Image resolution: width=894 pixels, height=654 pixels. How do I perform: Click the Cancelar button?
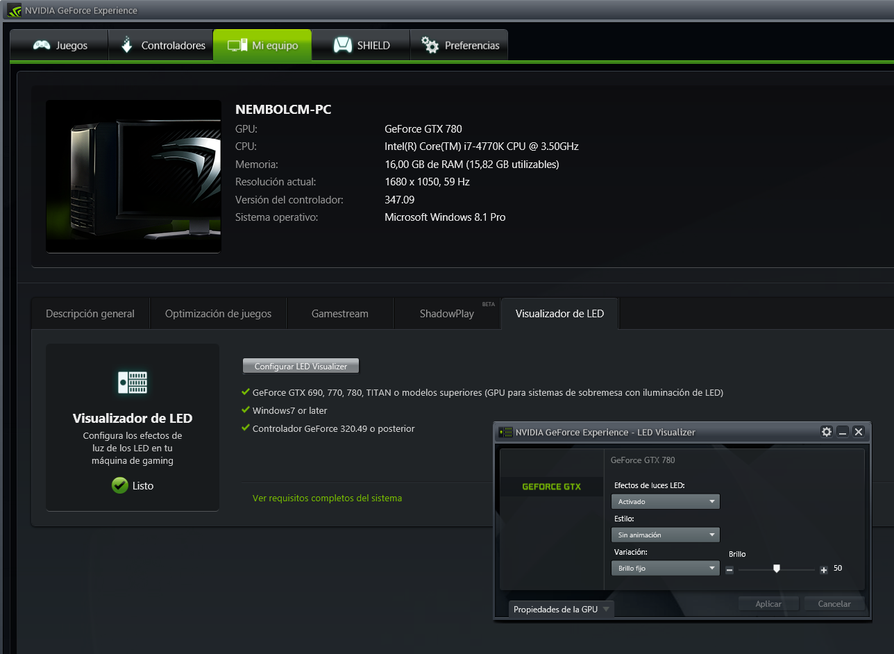pos(834,603)
